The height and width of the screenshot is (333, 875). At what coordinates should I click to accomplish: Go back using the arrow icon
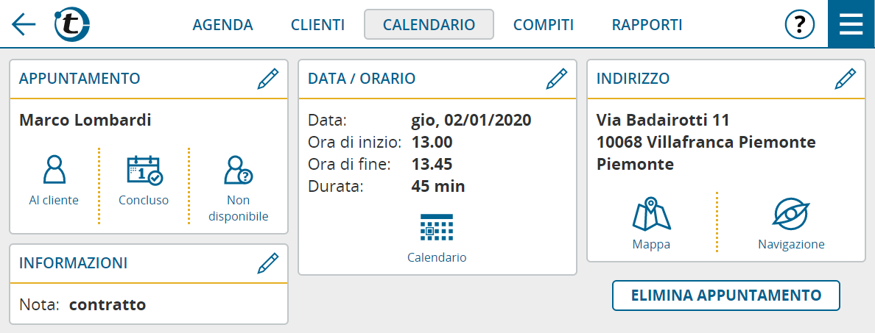(24, 24)
